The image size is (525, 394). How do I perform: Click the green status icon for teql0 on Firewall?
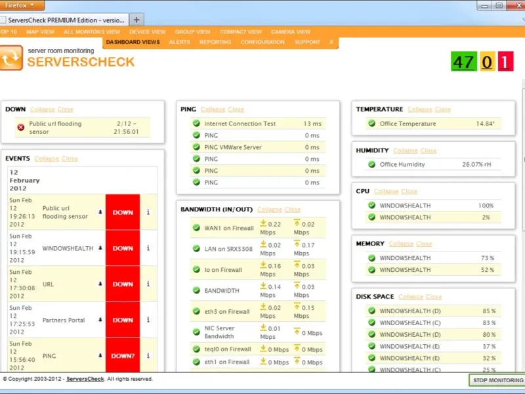pyautogui.click(x=196, y=349)
